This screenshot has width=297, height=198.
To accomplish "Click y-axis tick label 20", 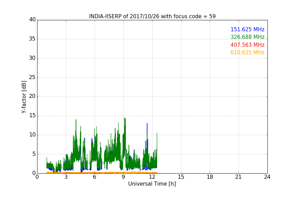I will pos(32,96).
